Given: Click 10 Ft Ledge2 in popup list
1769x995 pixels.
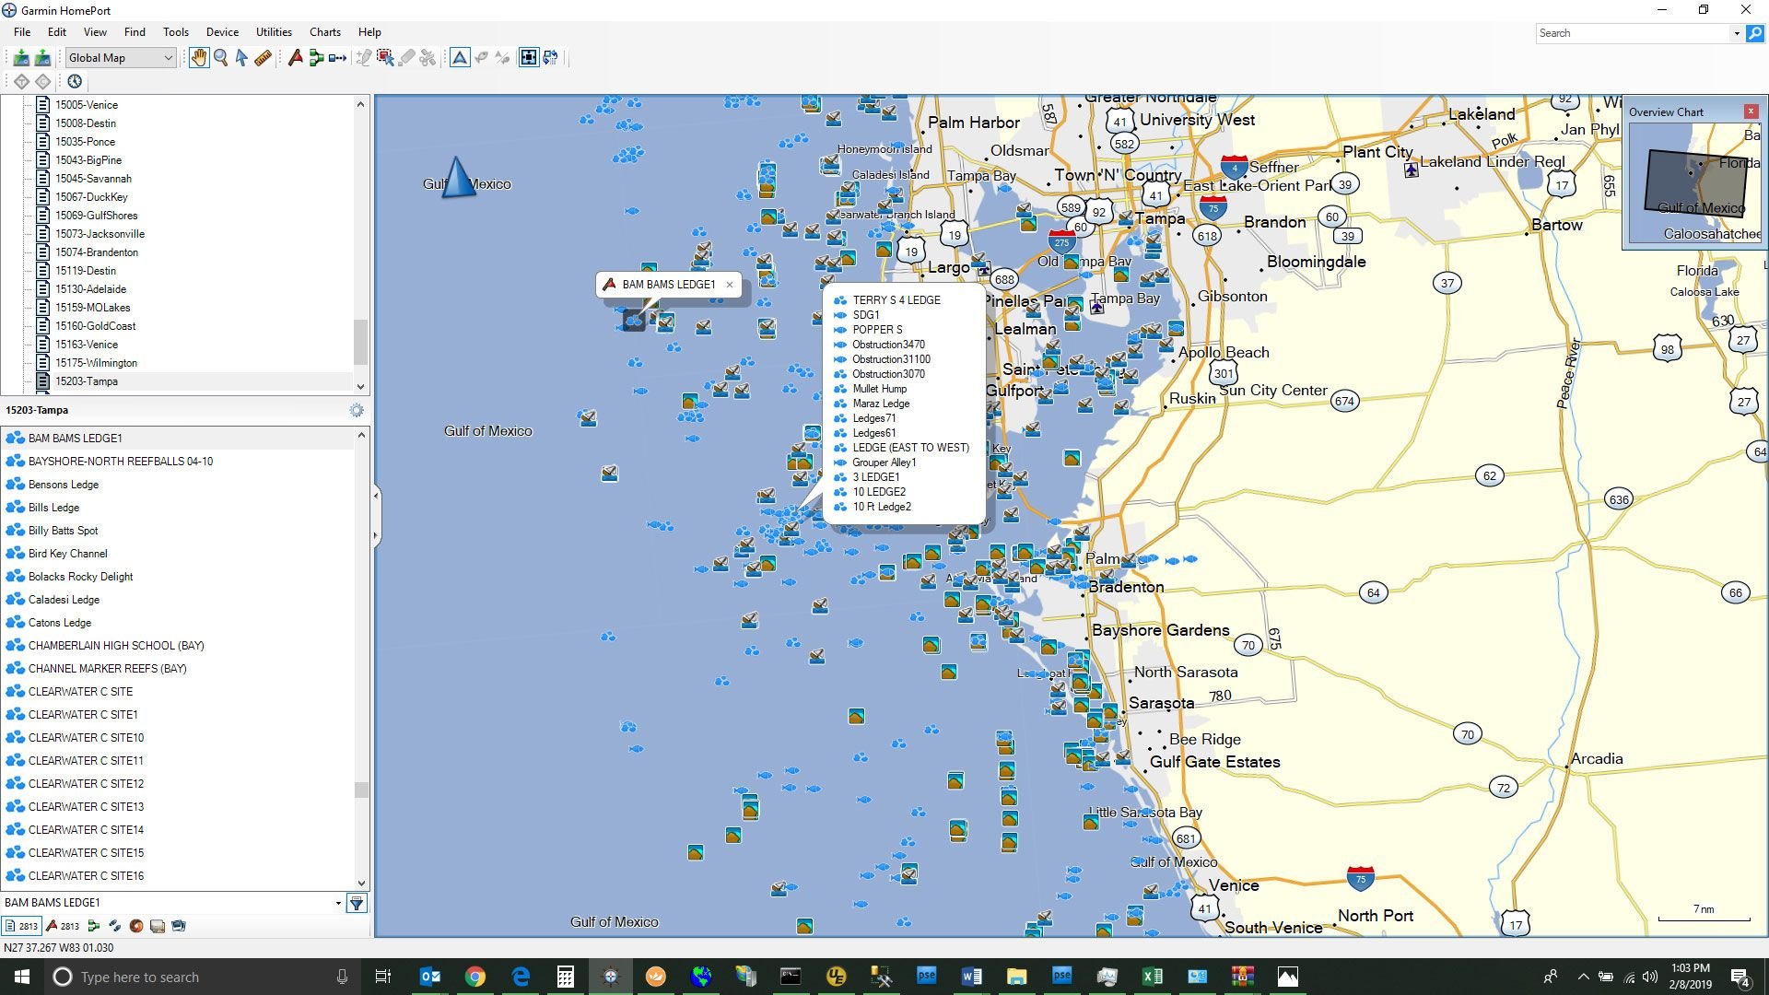Looking at the screenshot, I should (x=881, y=507).
